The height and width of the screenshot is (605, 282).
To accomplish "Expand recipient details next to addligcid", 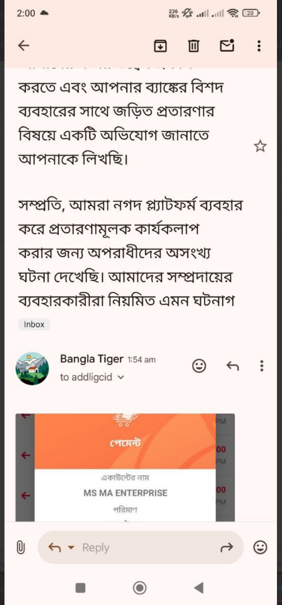I will (121, 378).
